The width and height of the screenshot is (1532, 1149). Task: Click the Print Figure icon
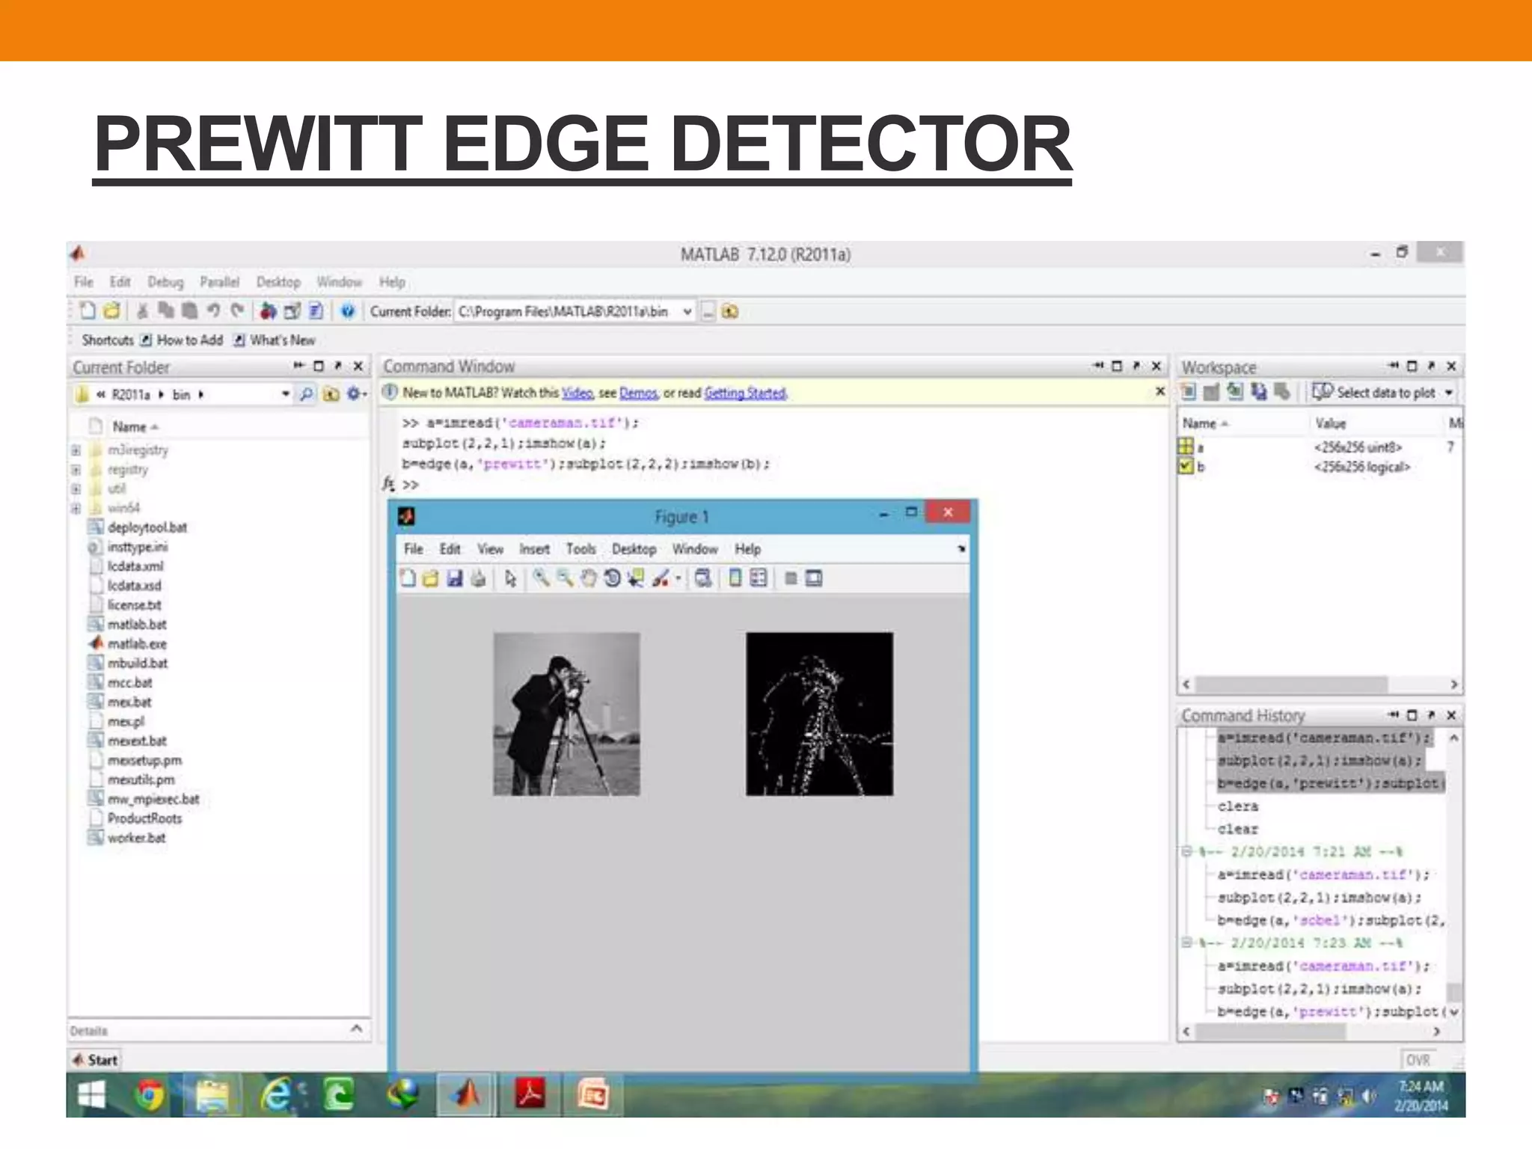[479, 578]
